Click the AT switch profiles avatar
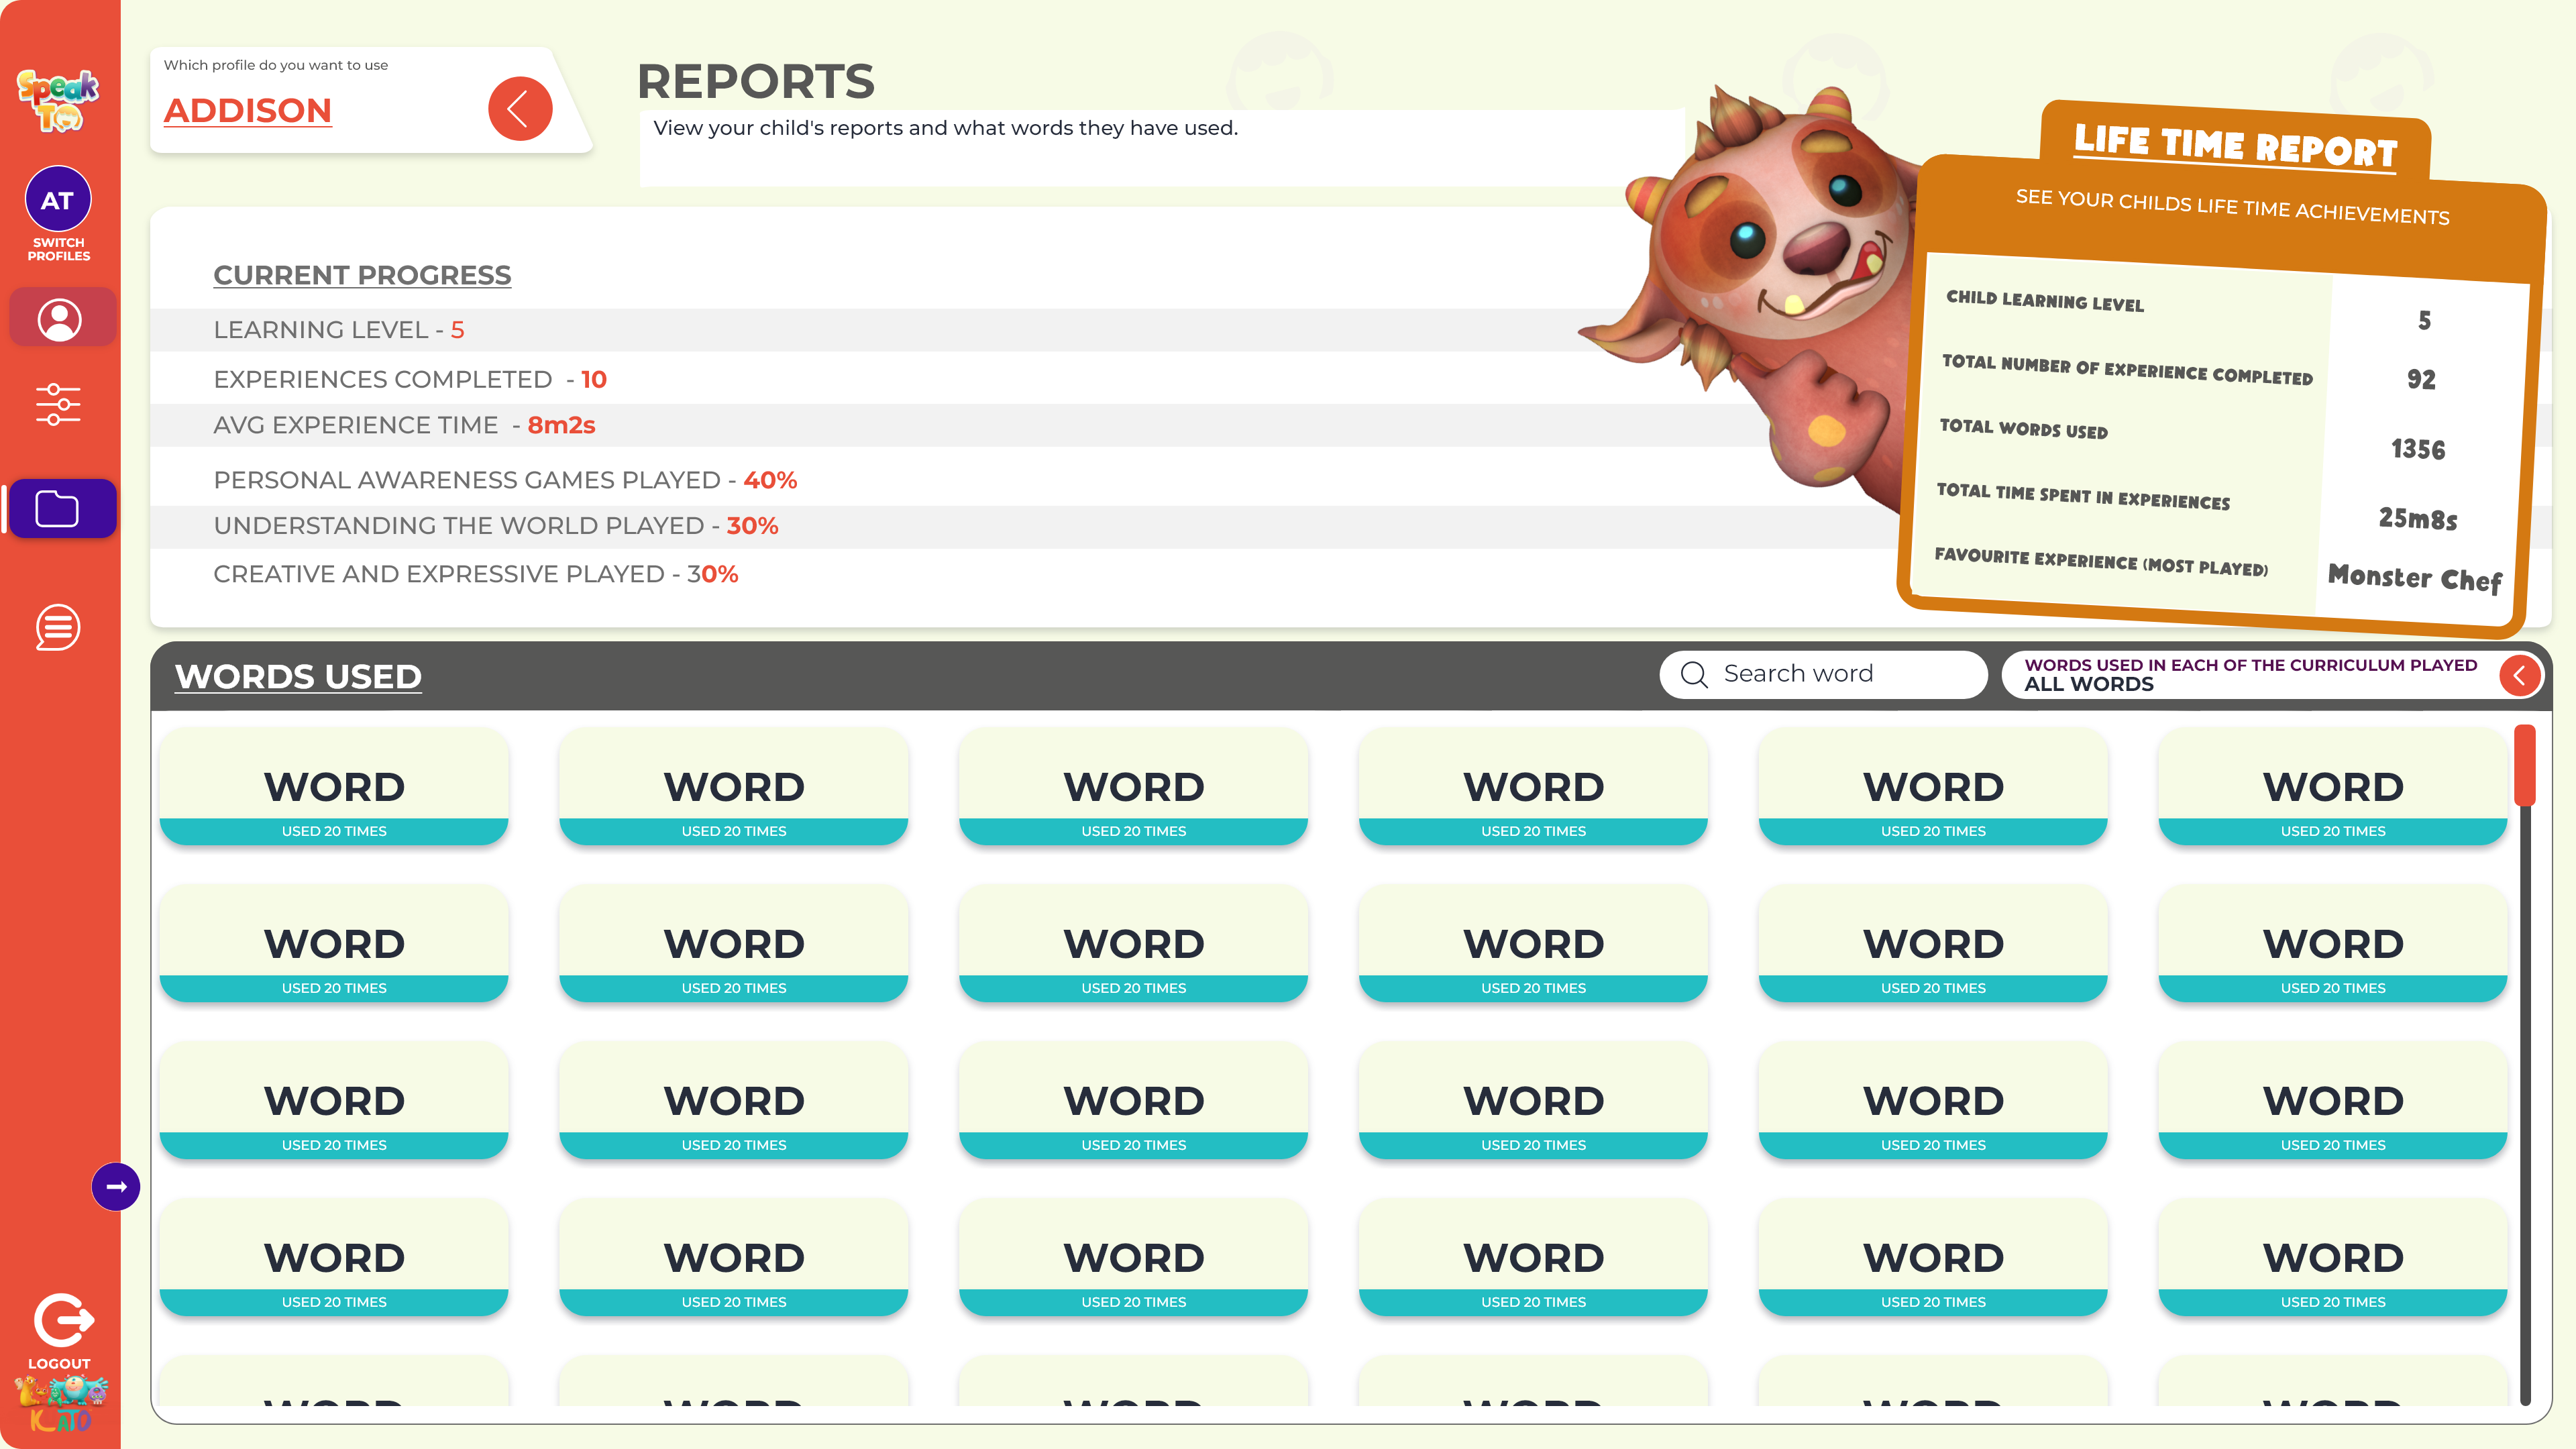This screenshot has height=1449, width=2576. pyautogui.click(x=58, y=199)
